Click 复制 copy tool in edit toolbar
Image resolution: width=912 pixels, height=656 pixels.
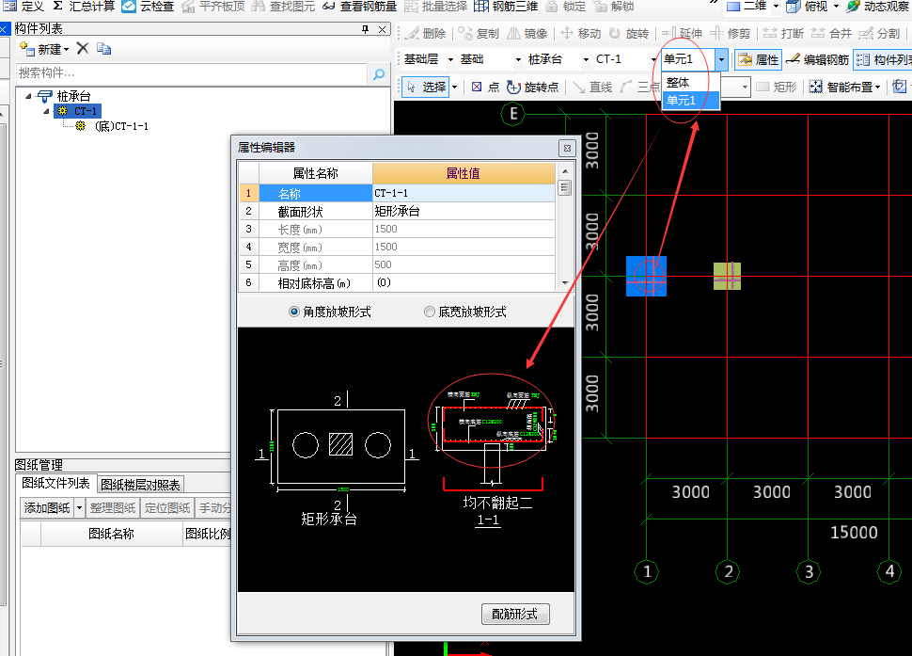pos(479,34)
